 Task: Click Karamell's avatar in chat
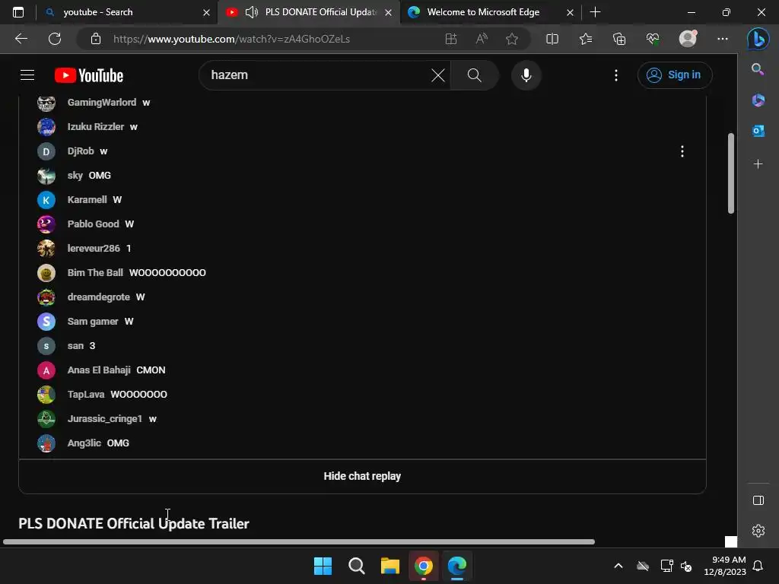coord(46,200)
